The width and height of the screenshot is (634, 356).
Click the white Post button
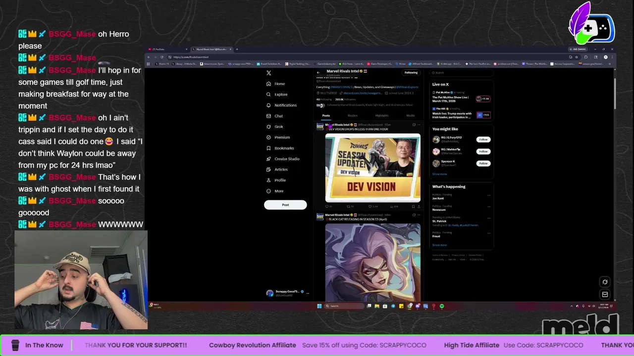[285, 205]
